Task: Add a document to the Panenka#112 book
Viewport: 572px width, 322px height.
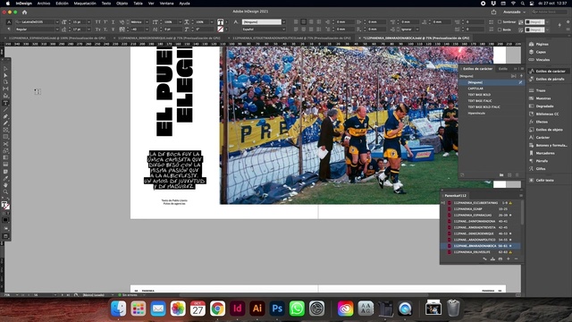Action: click(509, 258)
